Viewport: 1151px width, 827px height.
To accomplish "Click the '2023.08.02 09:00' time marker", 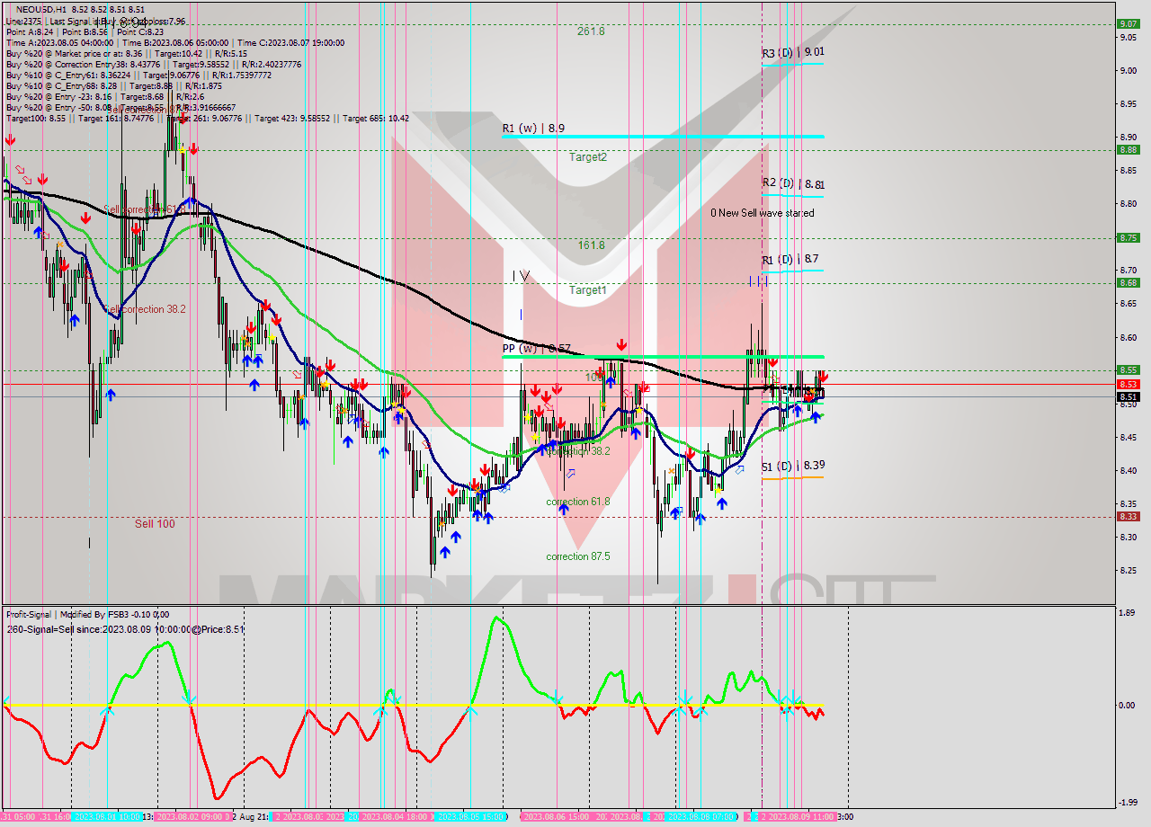I will [x=192, y=816].
